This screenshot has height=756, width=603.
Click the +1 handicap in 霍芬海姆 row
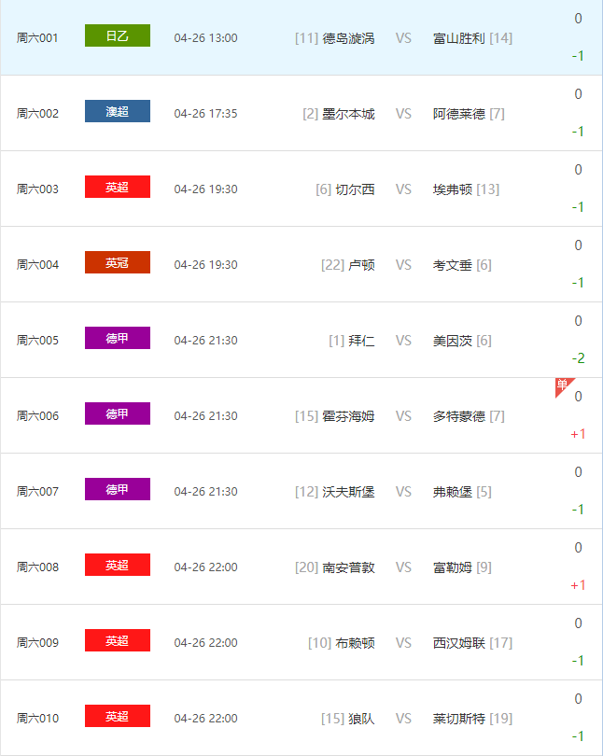[x=578, y=434]
